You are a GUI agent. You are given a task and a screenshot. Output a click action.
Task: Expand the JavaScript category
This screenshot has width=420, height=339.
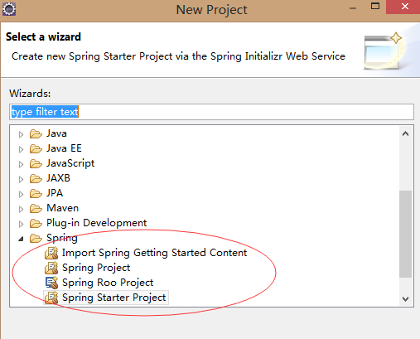[x=21, y=164]
